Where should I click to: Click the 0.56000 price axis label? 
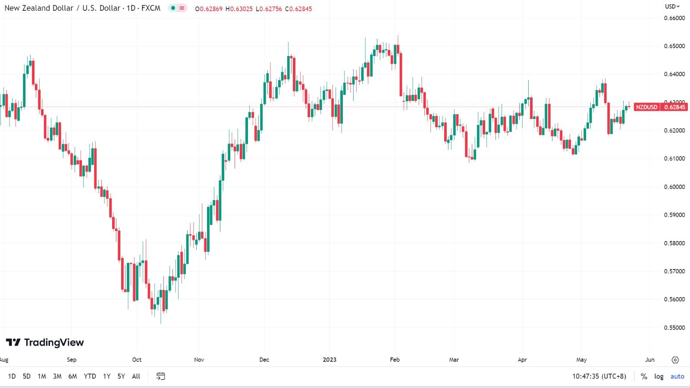[674, 299]
